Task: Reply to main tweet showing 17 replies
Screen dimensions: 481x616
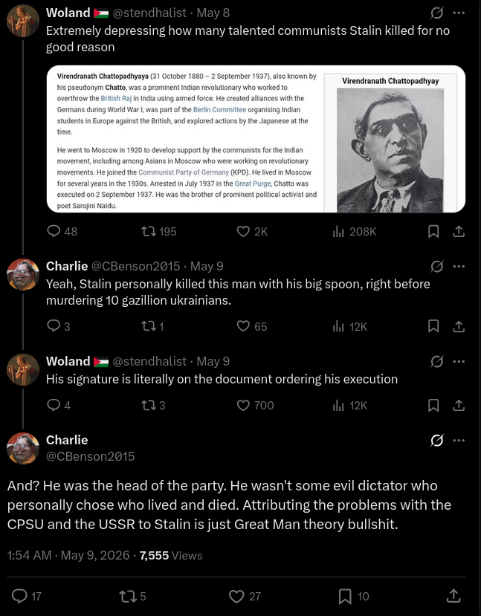Action: coord(26,596)
